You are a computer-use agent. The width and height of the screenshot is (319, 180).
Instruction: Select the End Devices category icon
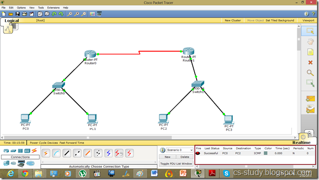pyautogui.click(x=6, y=163)
